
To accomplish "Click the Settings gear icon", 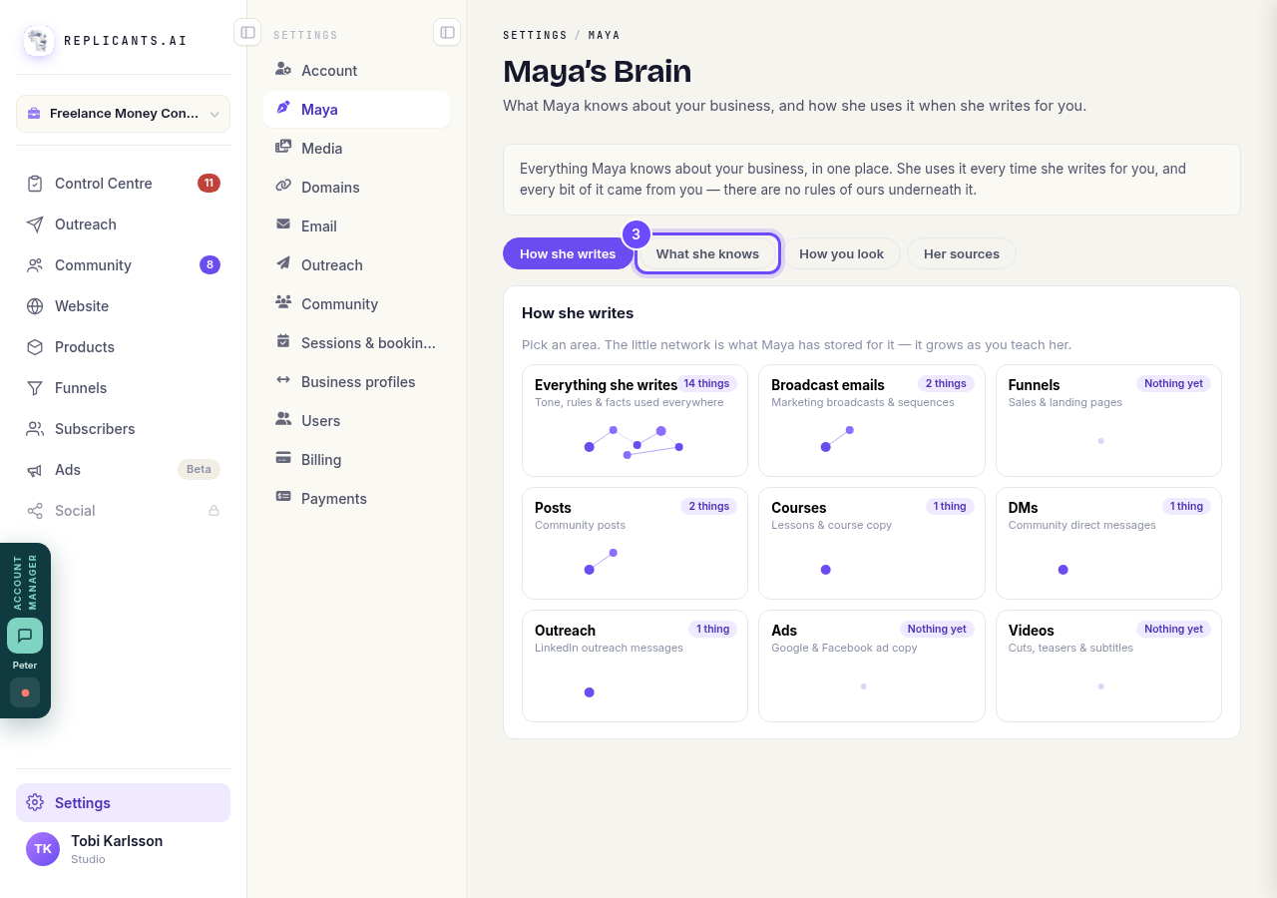I will tap(35, 803).
